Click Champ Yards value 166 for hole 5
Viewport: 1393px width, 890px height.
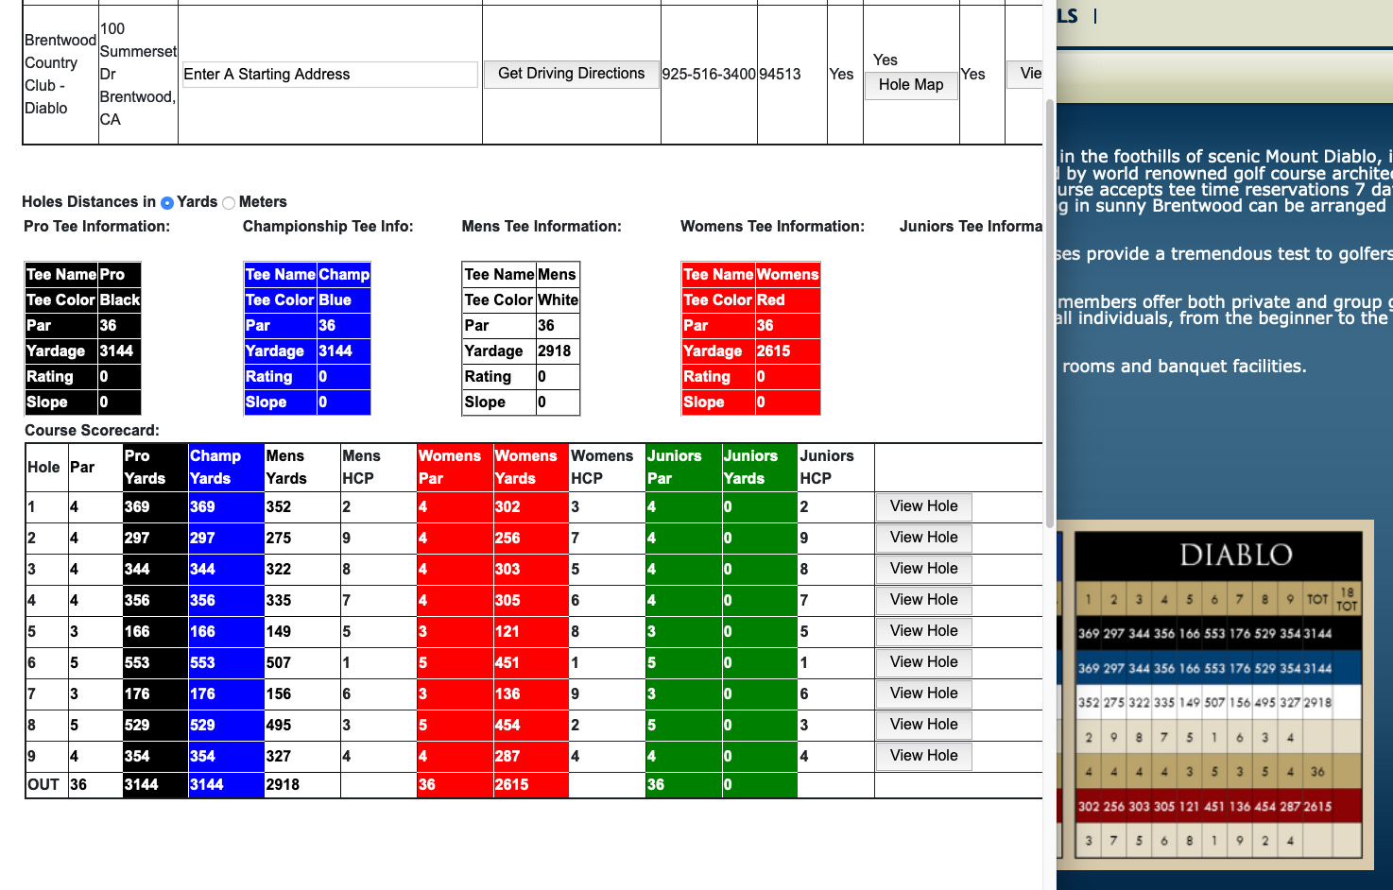tap(202, 632)
